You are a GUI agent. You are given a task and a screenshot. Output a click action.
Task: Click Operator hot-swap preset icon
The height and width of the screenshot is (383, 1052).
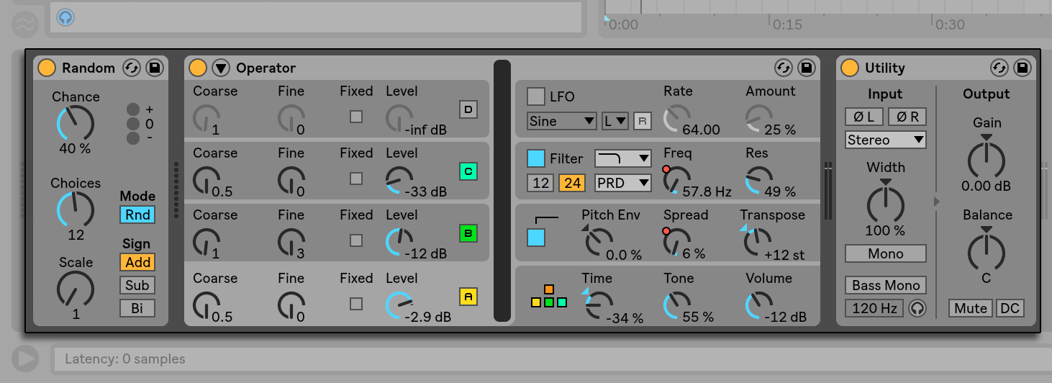pos(784,68)
